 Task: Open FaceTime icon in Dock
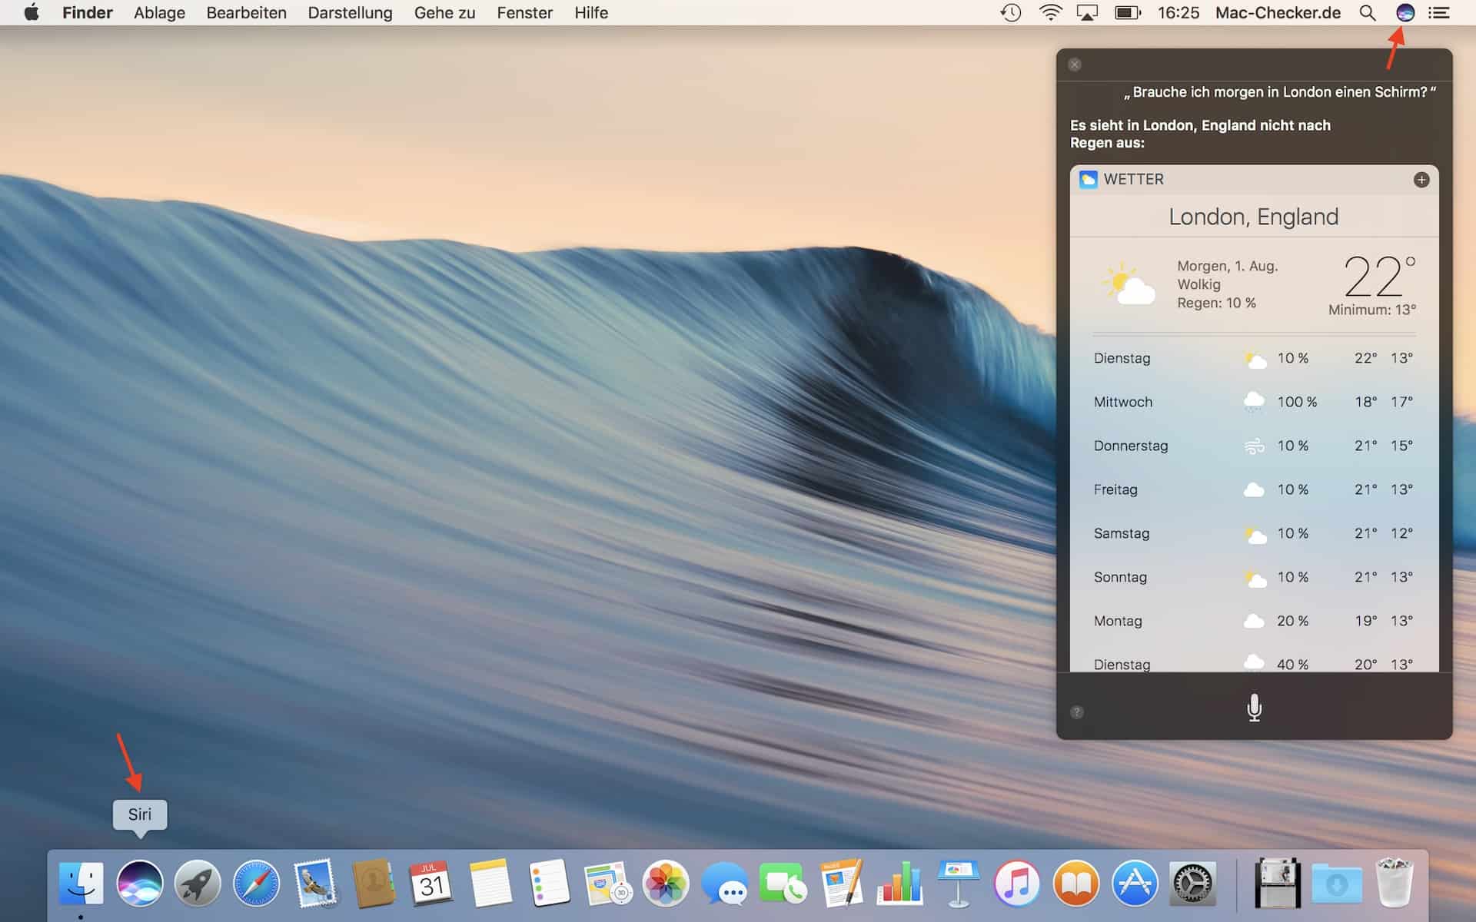click(783, 884)
